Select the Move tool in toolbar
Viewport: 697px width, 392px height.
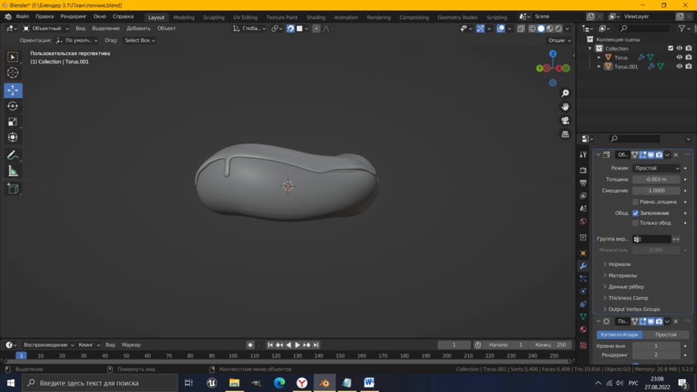[13, 91]
